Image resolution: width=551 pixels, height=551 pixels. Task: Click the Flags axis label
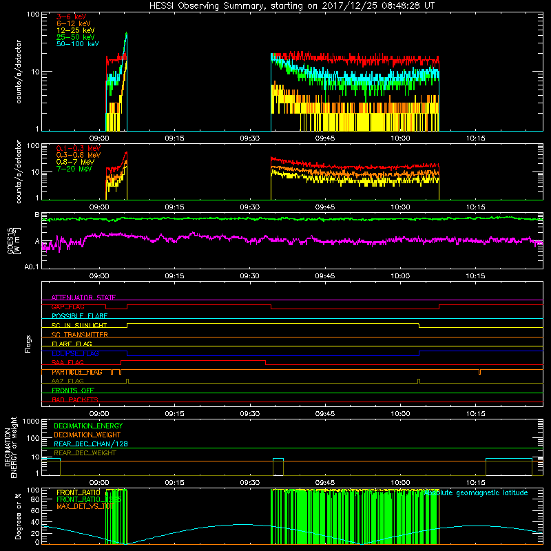(28, 344)
